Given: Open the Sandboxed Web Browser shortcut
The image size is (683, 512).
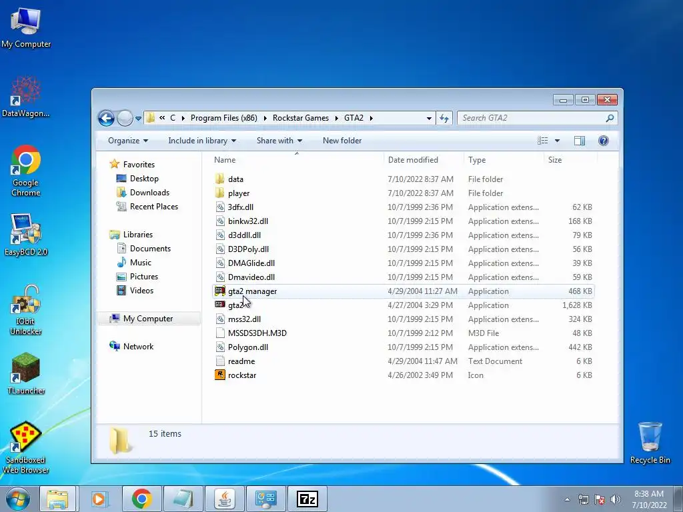Looking at the screenshot, I should click(26, 447).
